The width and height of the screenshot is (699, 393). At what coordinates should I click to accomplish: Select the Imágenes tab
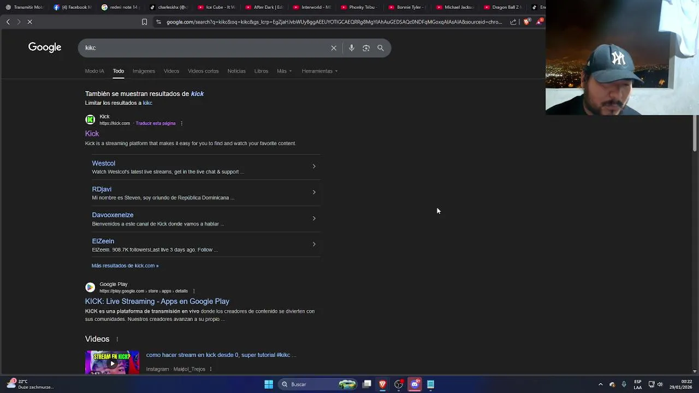click(x=144, y=71)
